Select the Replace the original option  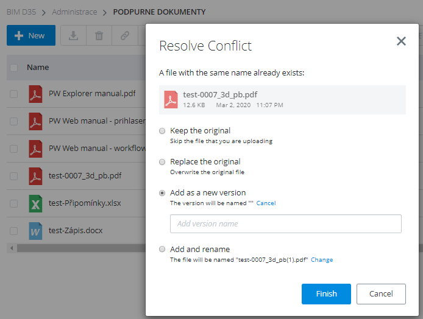[x=162, y=162]
